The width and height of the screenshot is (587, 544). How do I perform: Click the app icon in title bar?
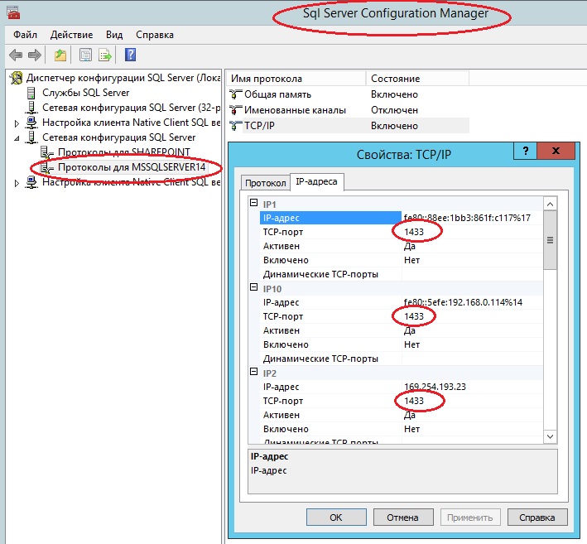pos(13,12)
